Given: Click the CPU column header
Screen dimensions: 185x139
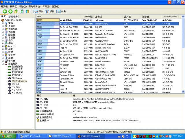Looking at the screenshot, I should 58,17.
